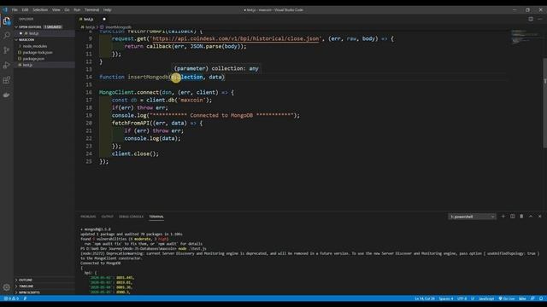Change indentation via Spaces: 4 status
This screenshot has width=547, height=307.
click(446, 298)
